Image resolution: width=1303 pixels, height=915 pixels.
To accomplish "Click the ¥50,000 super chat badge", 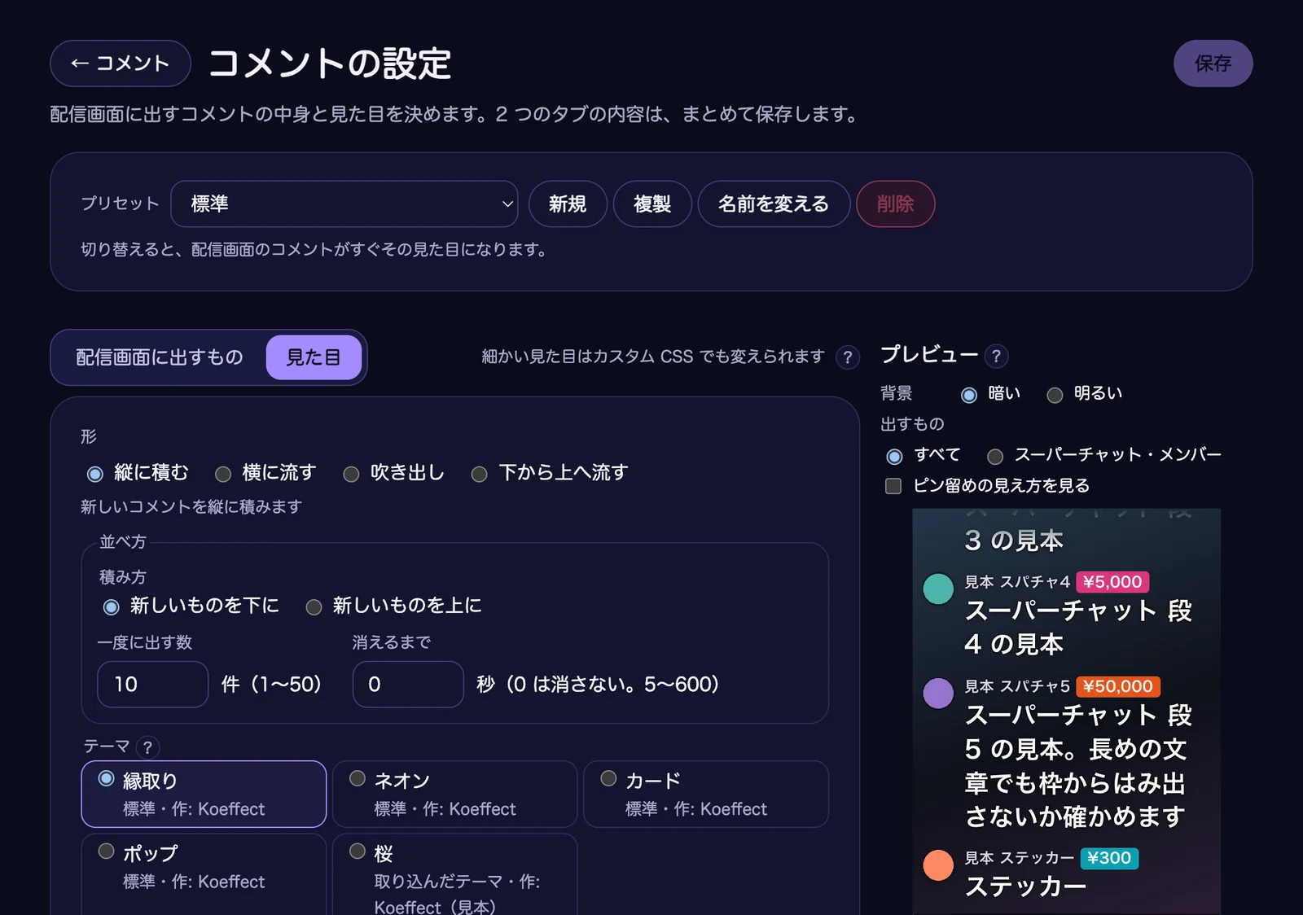I will [1118, 686].
